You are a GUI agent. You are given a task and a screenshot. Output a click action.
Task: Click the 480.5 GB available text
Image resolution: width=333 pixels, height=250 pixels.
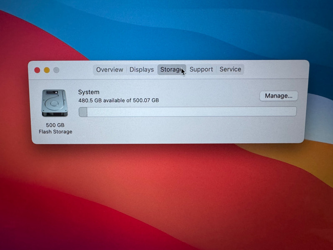pos(119,100)
